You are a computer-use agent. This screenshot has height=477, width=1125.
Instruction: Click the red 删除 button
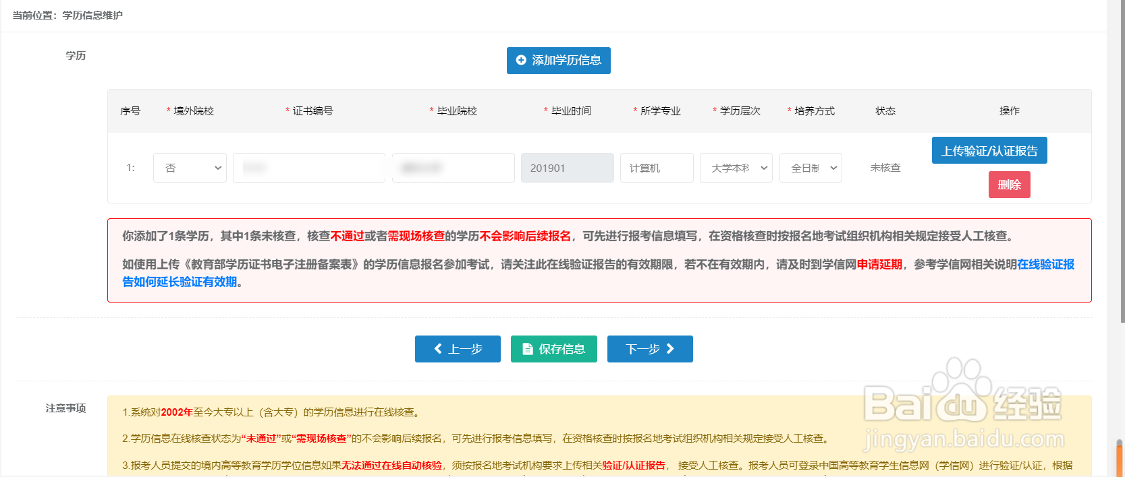click(x=1010, y=185)
